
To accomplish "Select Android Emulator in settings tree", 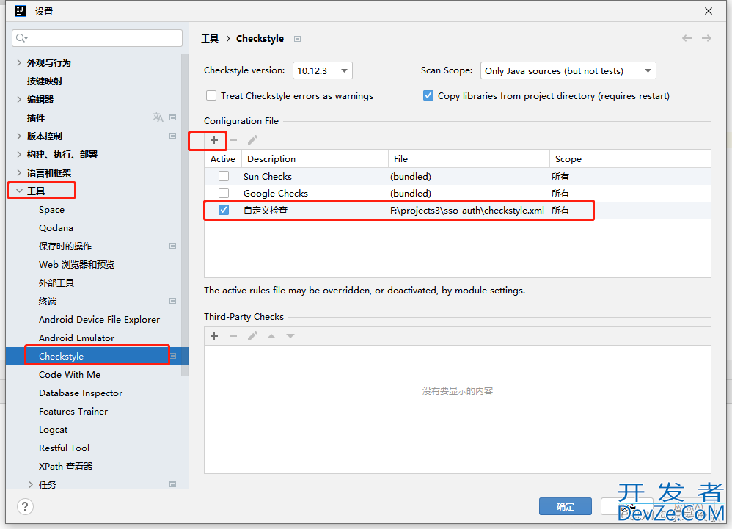I will [76, 338].
